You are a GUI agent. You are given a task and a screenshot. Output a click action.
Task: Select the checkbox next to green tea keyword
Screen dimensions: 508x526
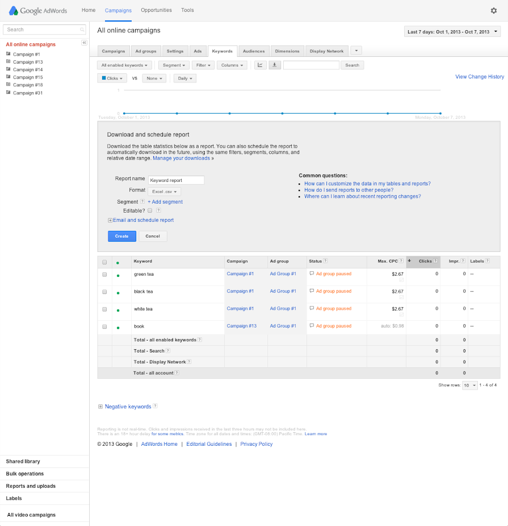tap(104, 274)
